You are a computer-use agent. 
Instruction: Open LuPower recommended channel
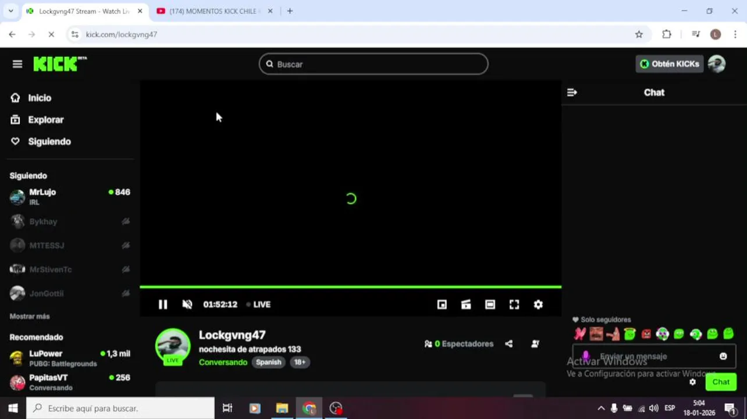[x=70, y=358]
